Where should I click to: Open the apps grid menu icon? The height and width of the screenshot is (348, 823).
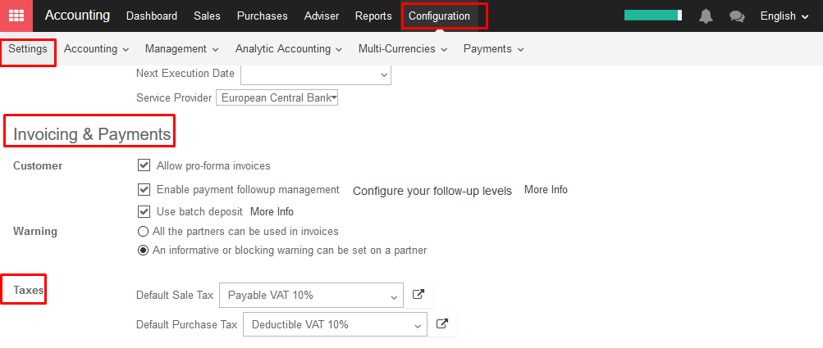click(x=16, y=16)
